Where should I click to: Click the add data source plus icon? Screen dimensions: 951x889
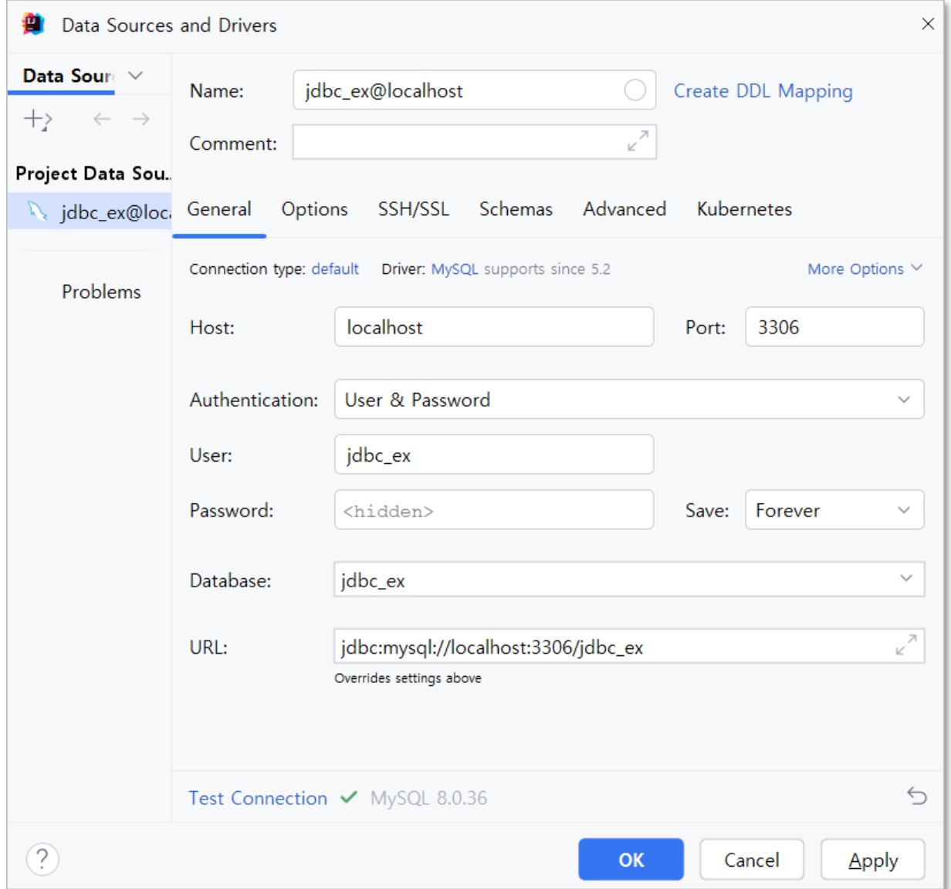click(x=37, y=120)
